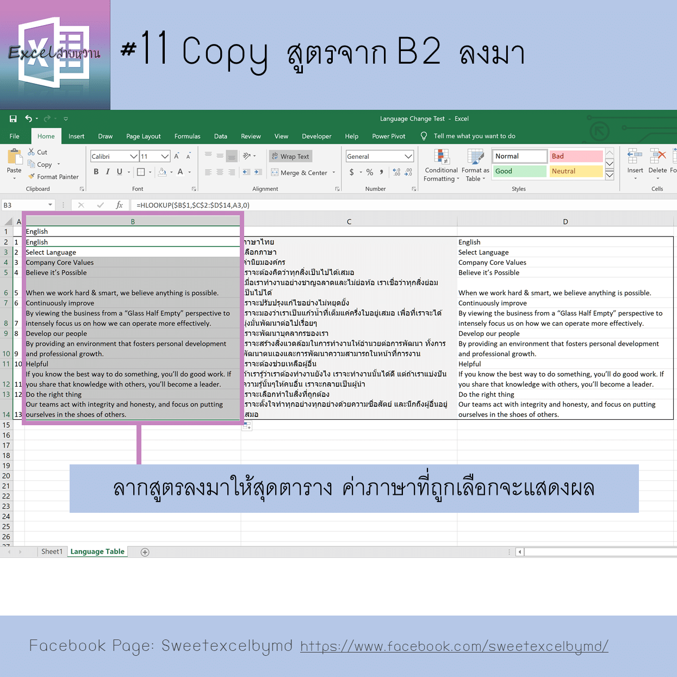Open the Formulas ribbon tab
This screenshot has width=677, height=677.
pyautogui.click(x=187, y=136)
